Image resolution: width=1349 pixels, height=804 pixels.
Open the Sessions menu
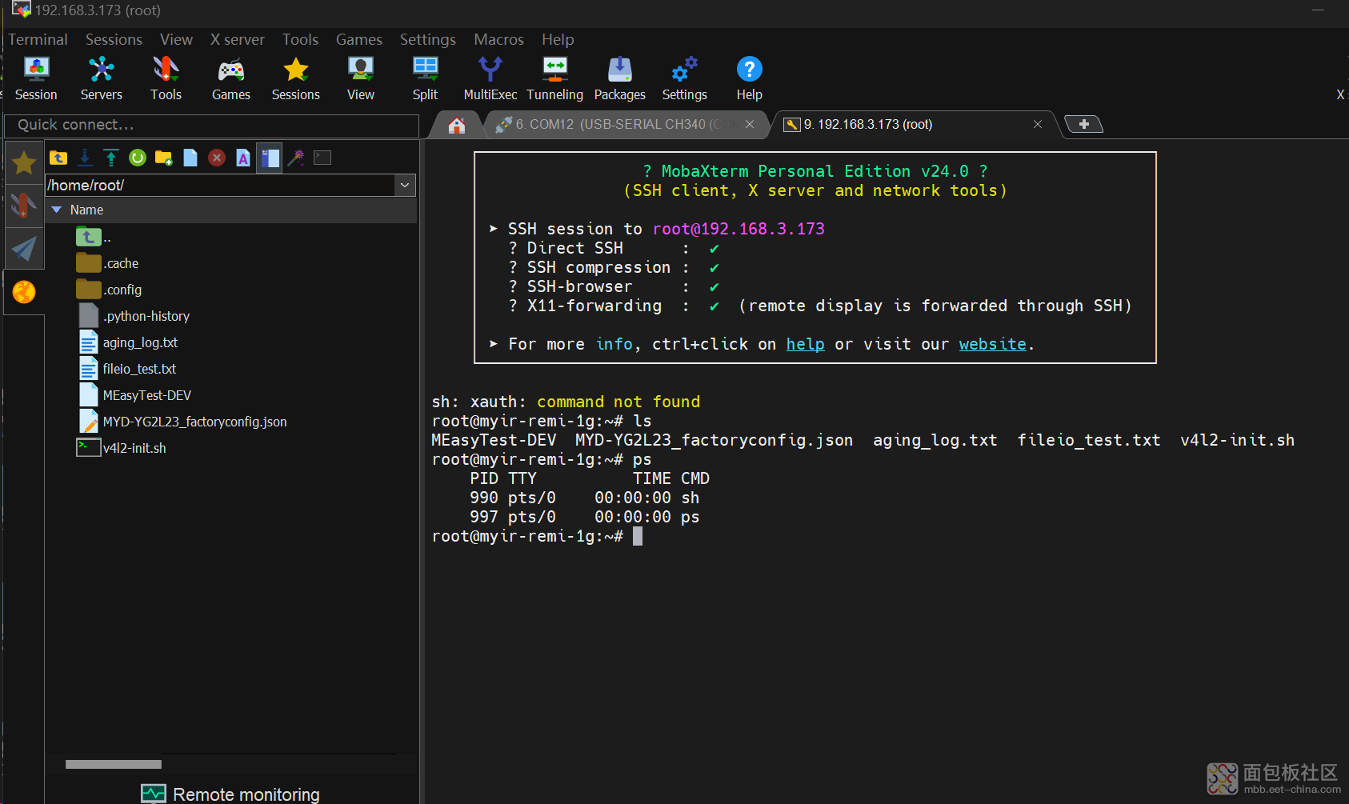[114, 39]
